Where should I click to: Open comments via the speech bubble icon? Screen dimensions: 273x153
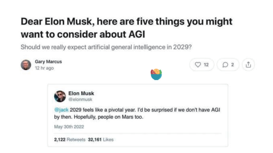225,65
